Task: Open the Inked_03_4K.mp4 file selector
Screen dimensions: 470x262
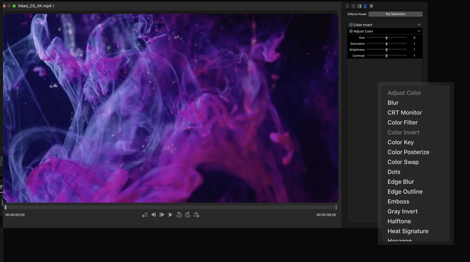Action: (x=36, y=6)
